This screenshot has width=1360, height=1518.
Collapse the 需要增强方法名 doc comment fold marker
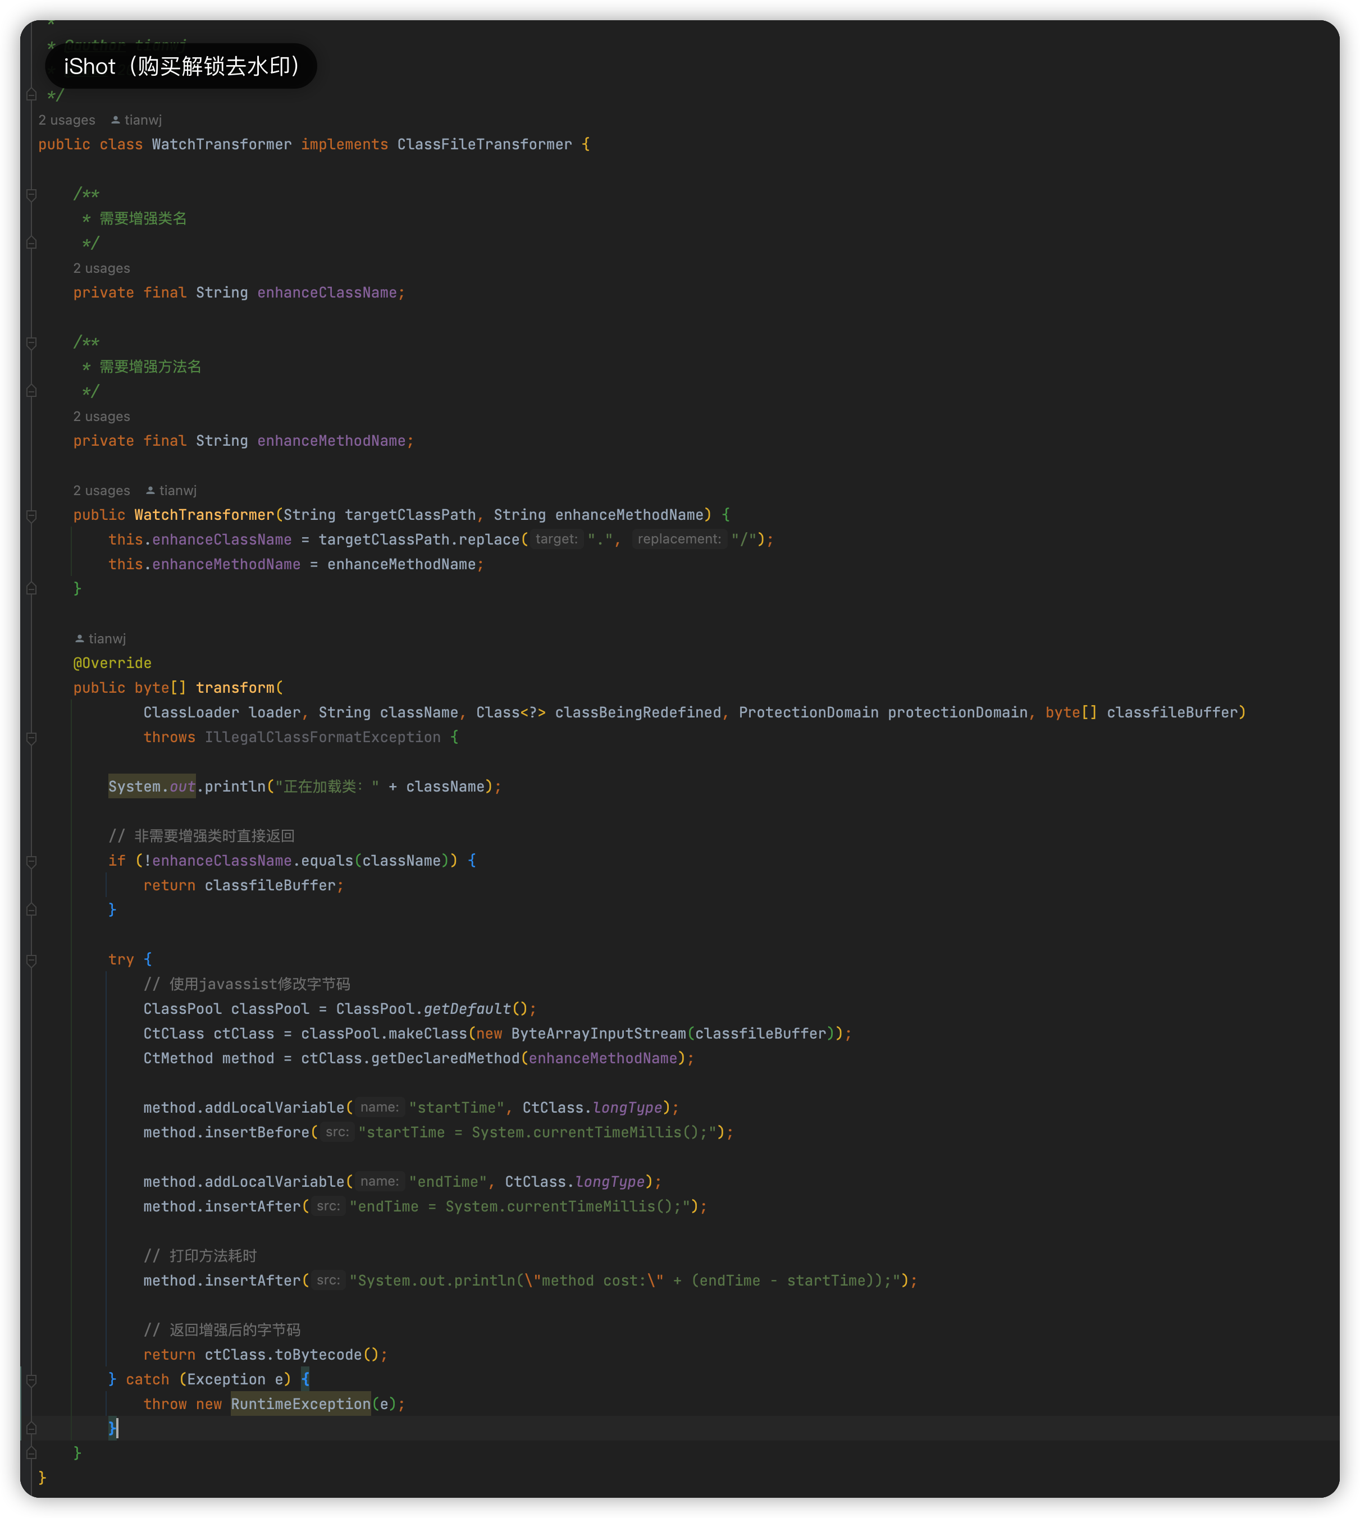pyautogui.click(x=31, y=343)
